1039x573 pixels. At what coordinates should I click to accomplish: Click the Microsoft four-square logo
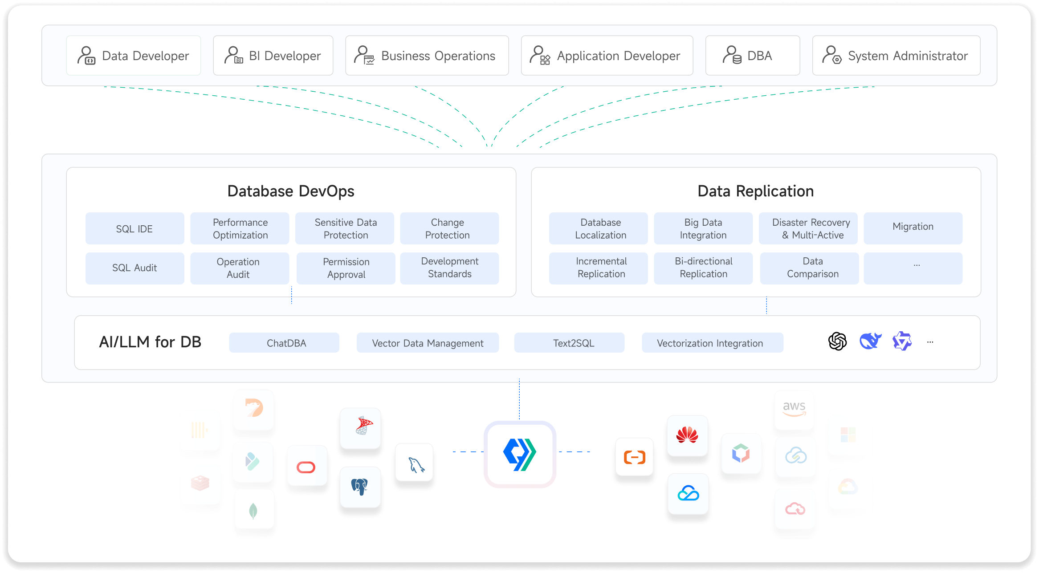[x=848, y=435]
